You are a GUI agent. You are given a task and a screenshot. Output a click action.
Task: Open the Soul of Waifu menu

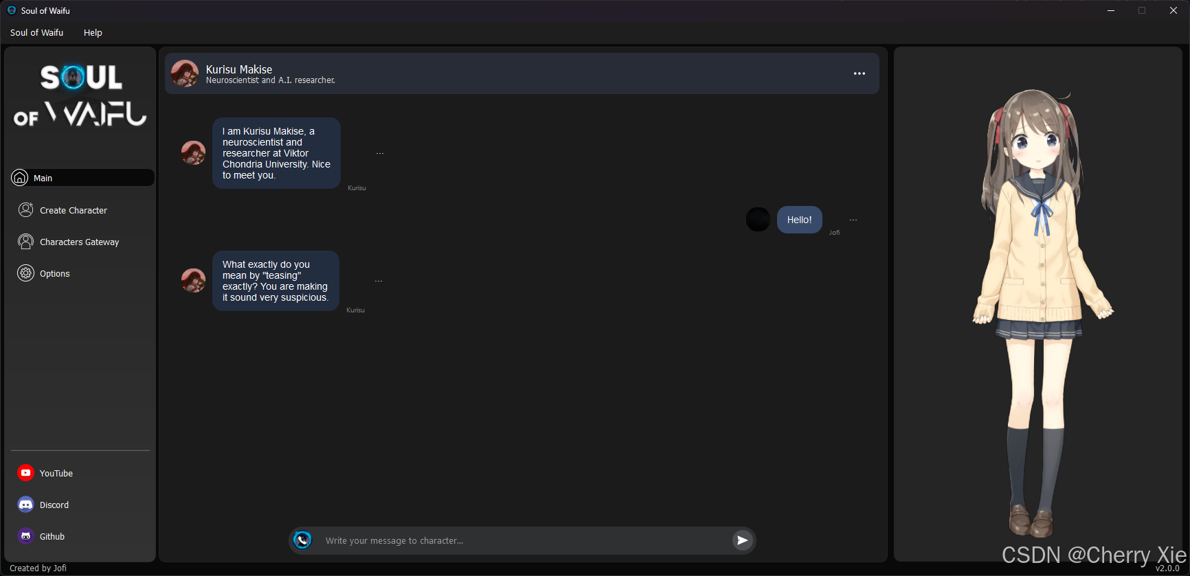(x=37, y=32)
